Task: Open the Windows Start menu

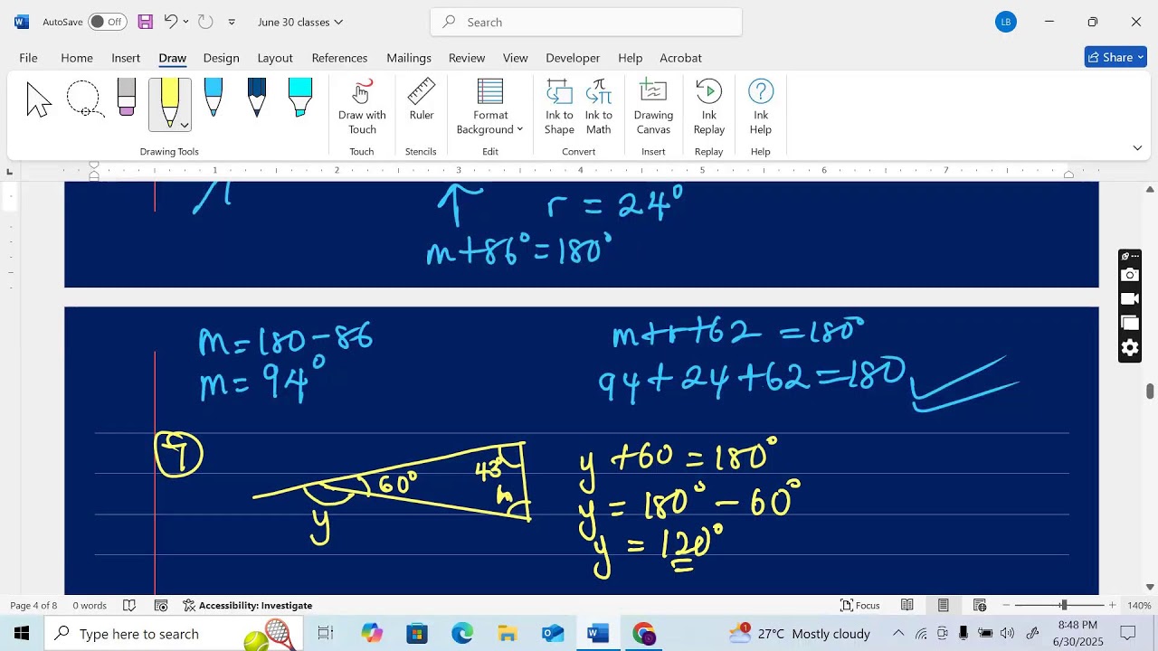Action: tap(22, 634)
